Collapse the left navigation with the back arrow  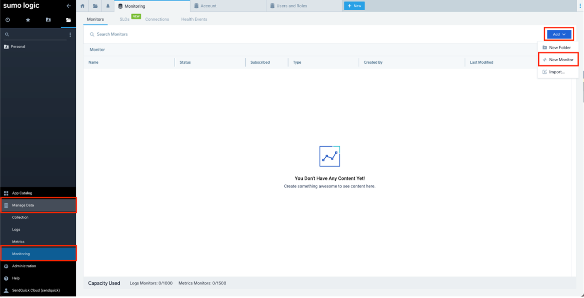pyautogui.click(x=69, y=6)
